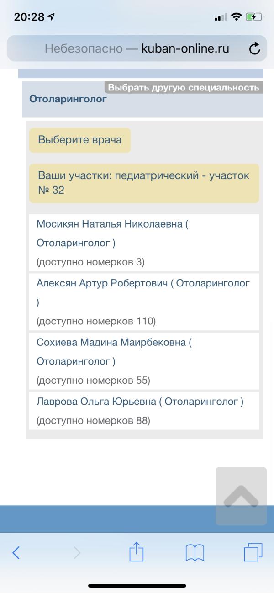Tap the Wi-Fi status icon
The height and width of the screenshot is (593, 274).
236,17
